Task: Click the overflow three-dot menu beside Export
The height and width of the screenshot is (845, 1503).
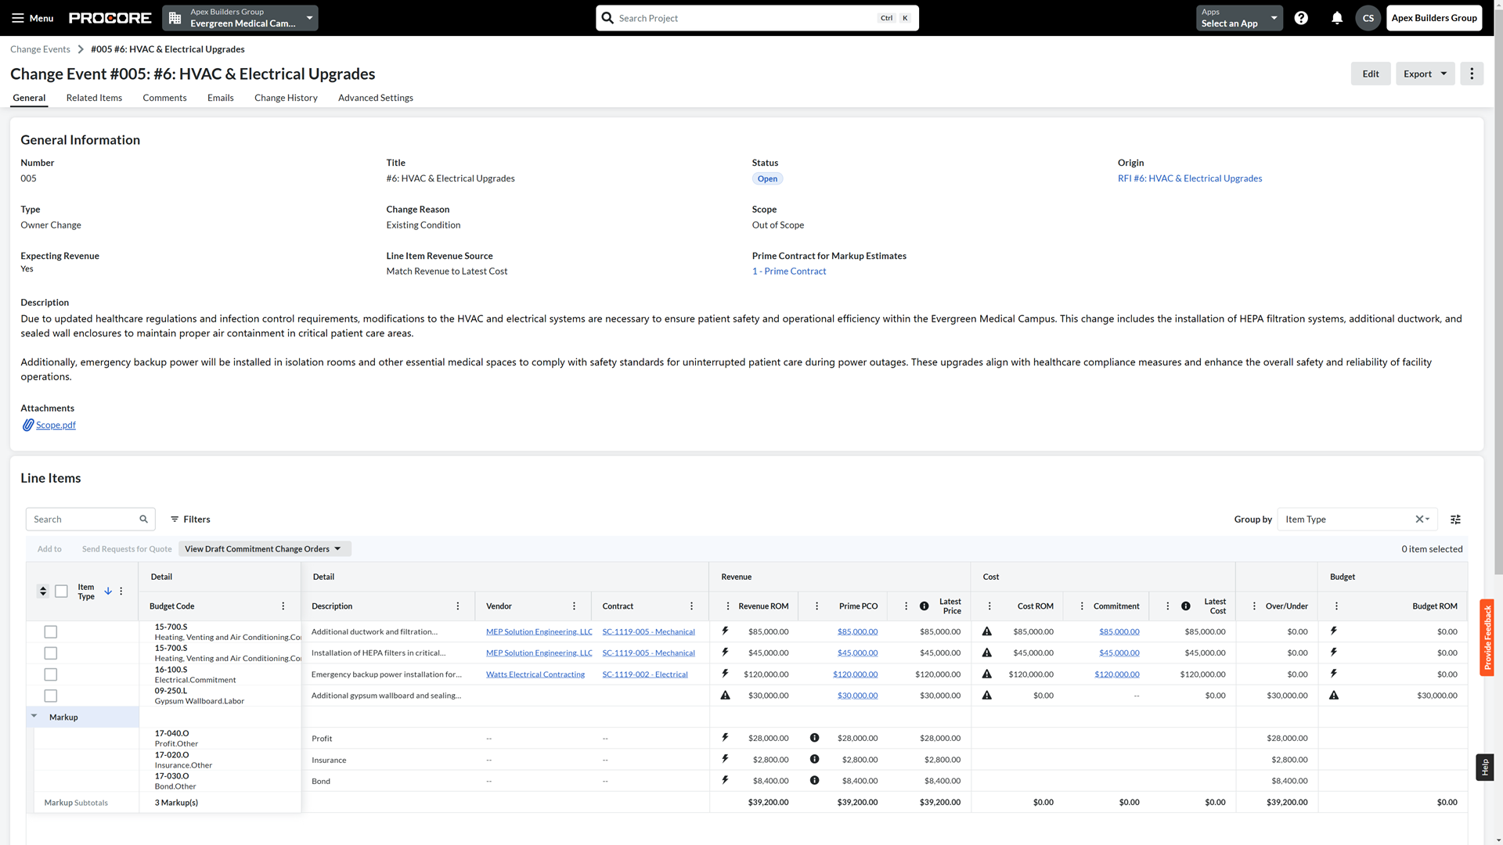Action: (x=1472, y=74)
